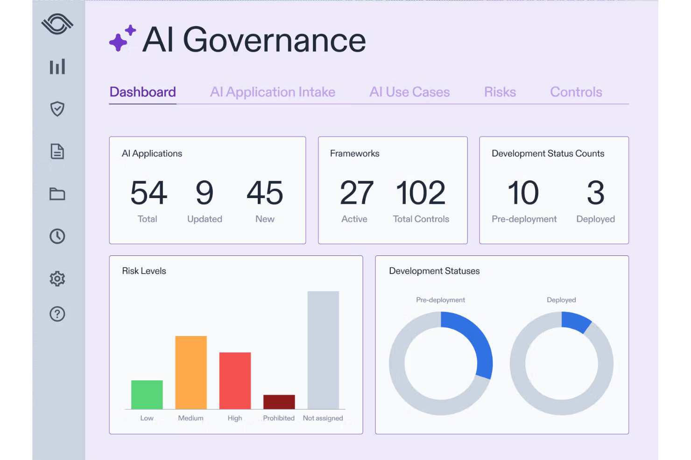Click the AI Governance page heading
Viewport: 691px width, 460px height.
point(254,40)
